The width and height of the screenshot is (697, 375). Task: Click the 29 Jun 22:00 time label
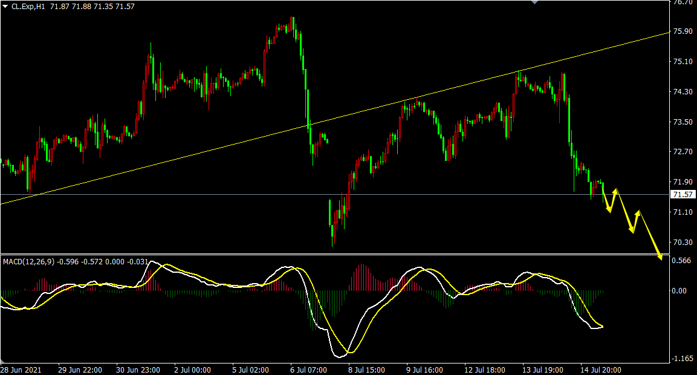click(x=80, y=370)
